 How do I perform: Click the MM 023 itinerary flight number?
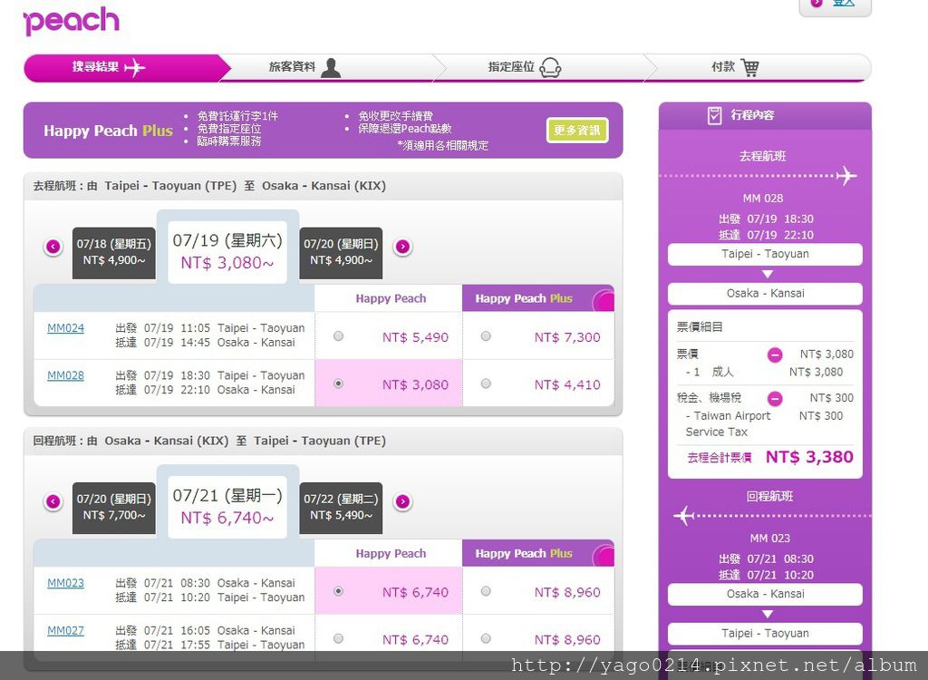point(769,539)
